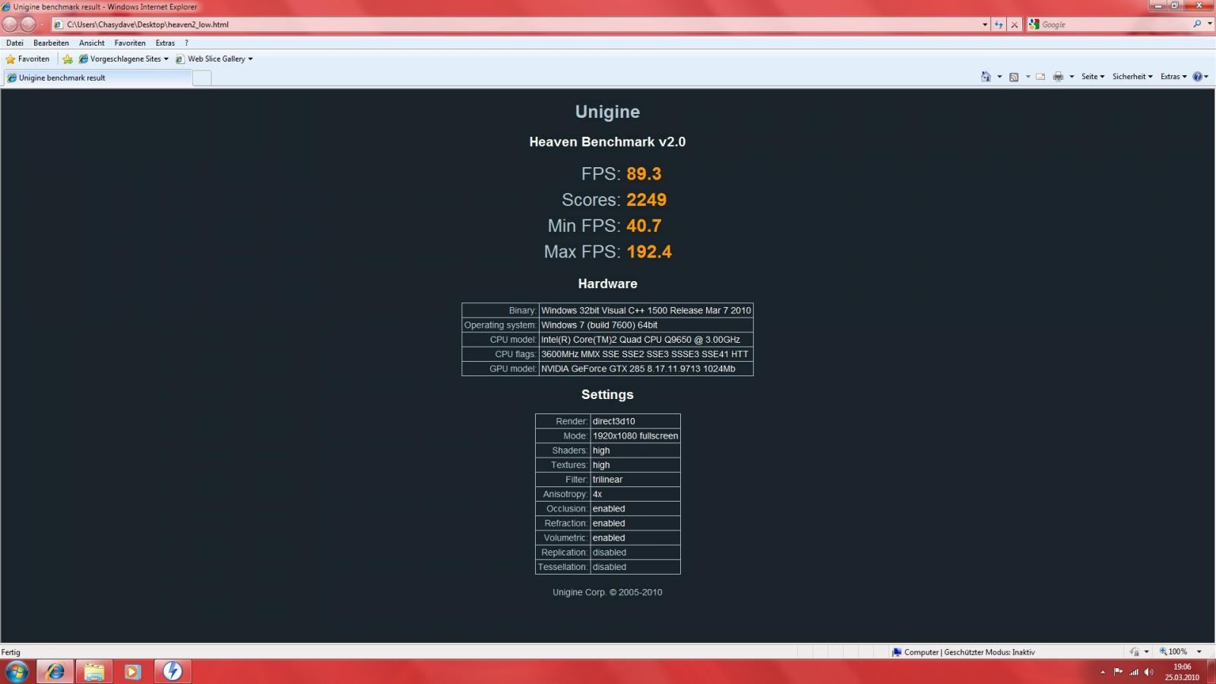This screenshot has height=684, width=1216.
Task: Open the Extras command bar dropdown
Action: pos(1173,77)
